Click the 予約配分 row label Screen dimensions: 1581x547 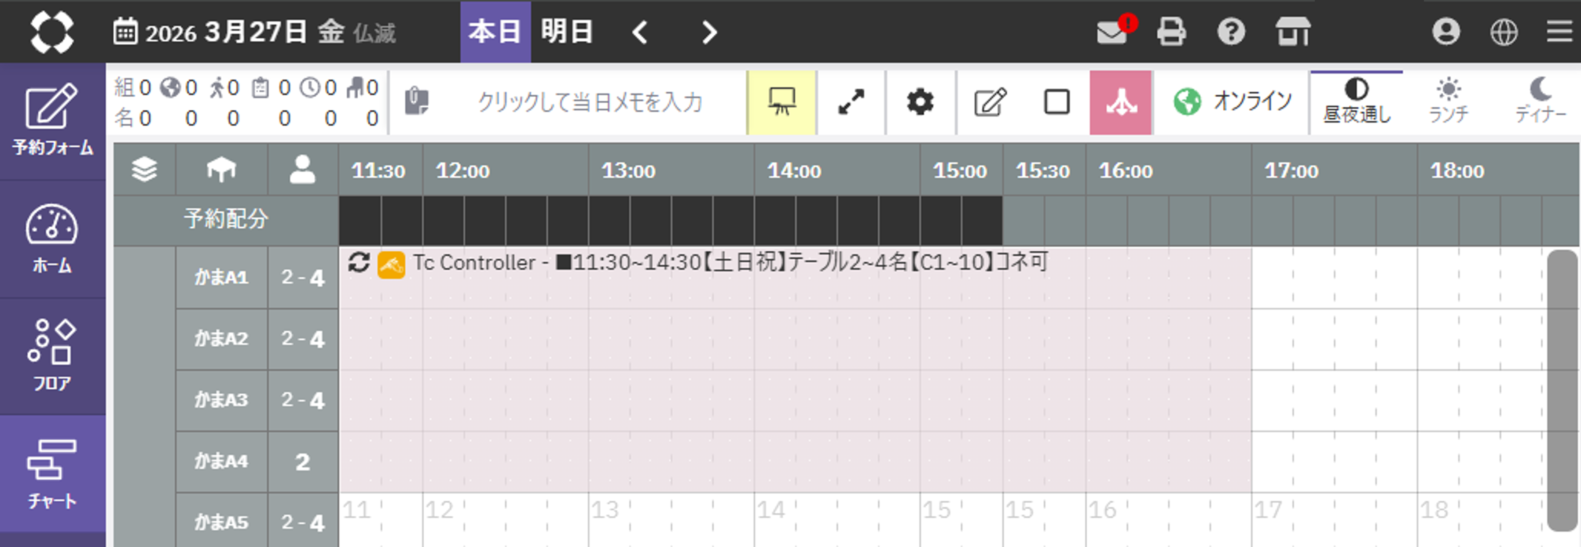[x=226, y=220]
